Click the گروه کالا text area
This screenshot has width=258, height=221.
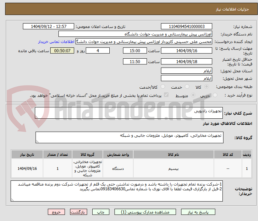click(130, 137)
